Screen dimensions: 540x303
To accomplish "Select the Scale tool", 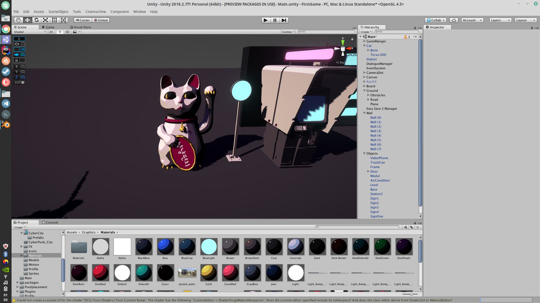I will tap(45, 20).
